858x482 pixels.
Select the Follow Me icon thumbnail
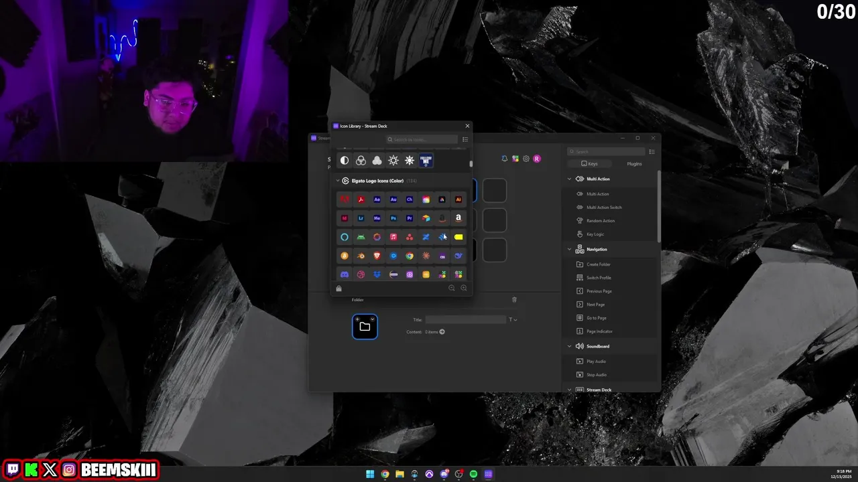(426, 161)
